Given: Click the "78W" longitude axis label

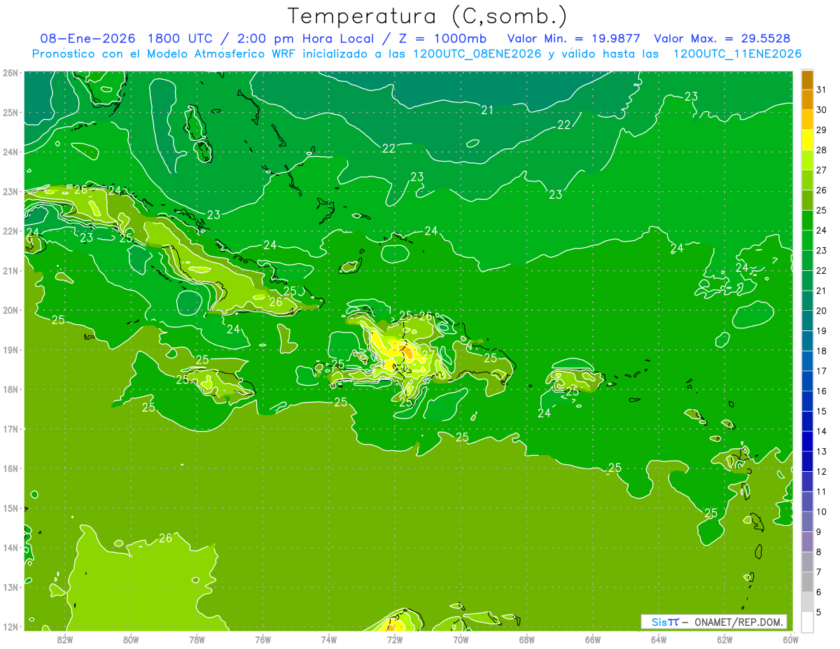Looking at the screenshot, I should (x=197, y=639).
